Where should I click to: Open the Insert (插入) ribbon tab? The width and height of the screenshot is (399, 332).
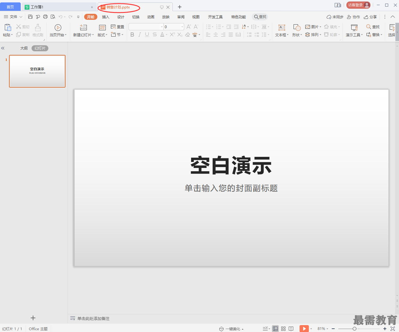coord(105,17)
